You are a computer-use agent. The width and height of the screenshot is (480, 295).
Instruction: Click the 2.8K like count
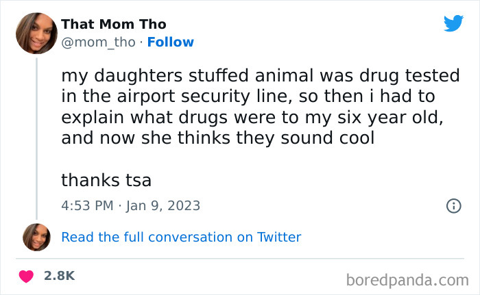coord(59,276)
